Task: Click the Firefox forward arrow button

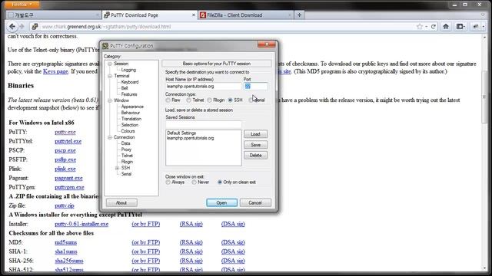Action: tap(22, 27)
